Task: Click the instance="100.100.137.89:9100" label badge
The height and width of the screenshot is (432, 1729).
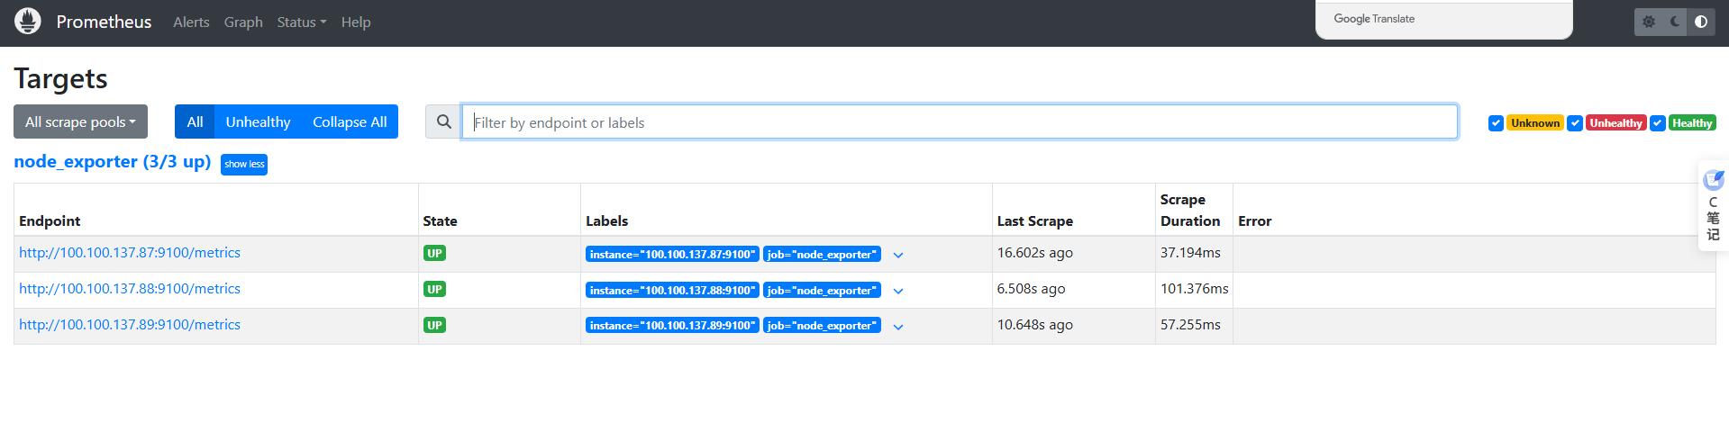Action: tap(672, 325)
